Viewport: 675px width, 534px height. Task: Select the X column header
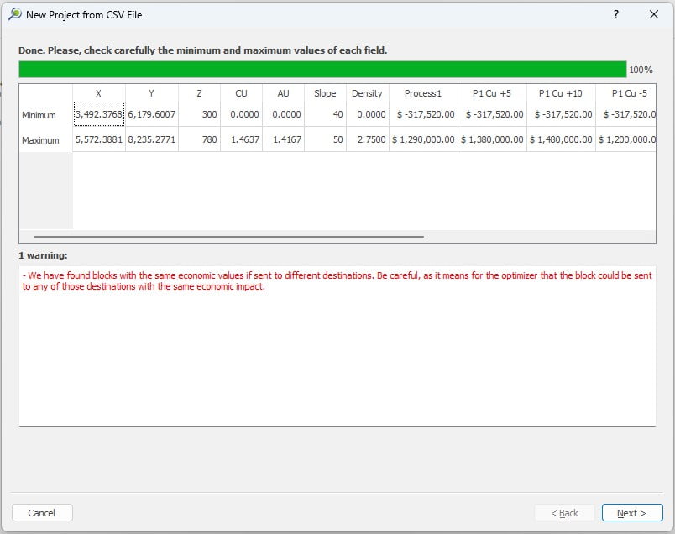99,93
